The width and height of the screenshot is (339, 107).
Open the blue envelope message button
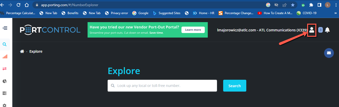pos(329,53)
